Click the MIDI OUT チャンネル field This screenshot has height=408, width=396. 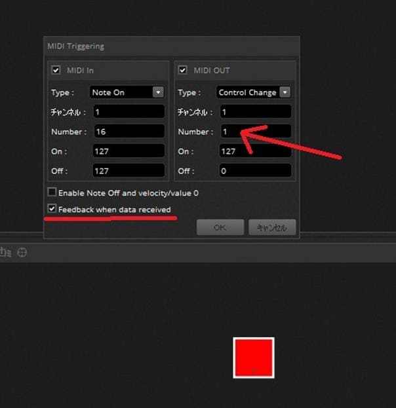(x=254, y=112)
